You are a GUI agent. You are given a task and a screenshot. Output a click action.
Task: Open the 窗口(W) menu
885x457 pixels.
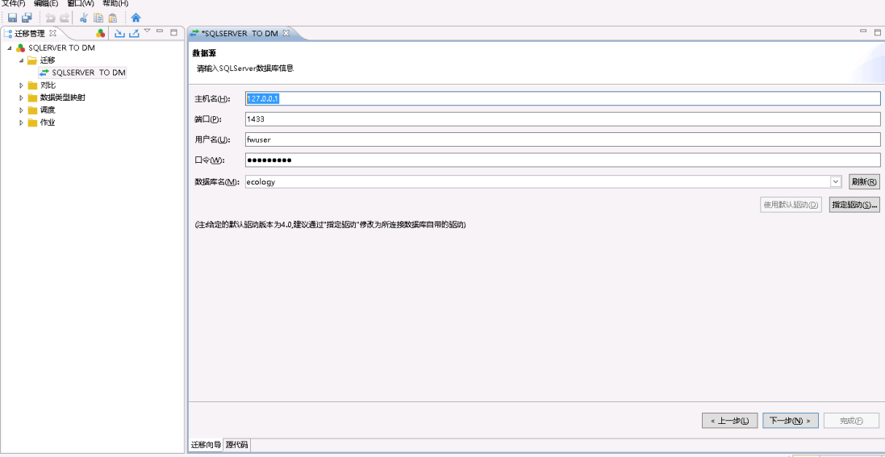[80, 3]
